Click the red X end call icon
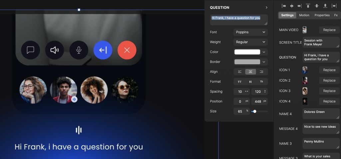Screen dimensions: 341x159 pos(127,50)
